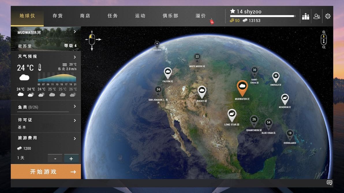
Task: Click the gold coins balance 50
Action: click(x=235, y=20)
